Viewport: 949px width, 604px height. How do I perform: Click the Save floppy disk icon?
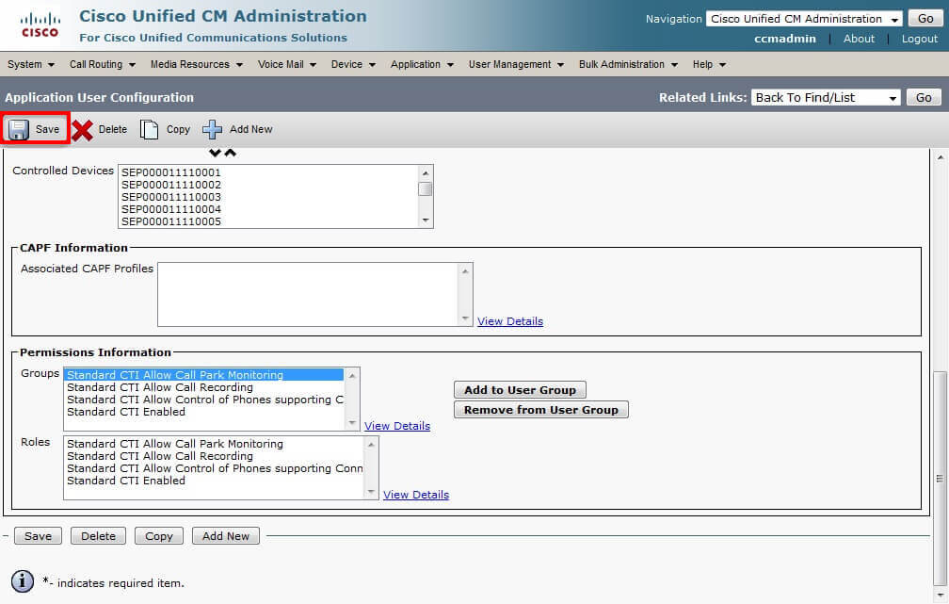coord(18,129)
